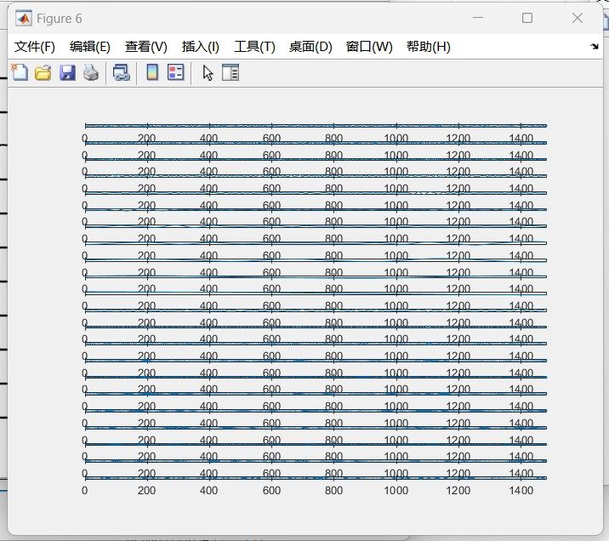
Task: Open the 编辑(E) menu
Action: (90, 47)
